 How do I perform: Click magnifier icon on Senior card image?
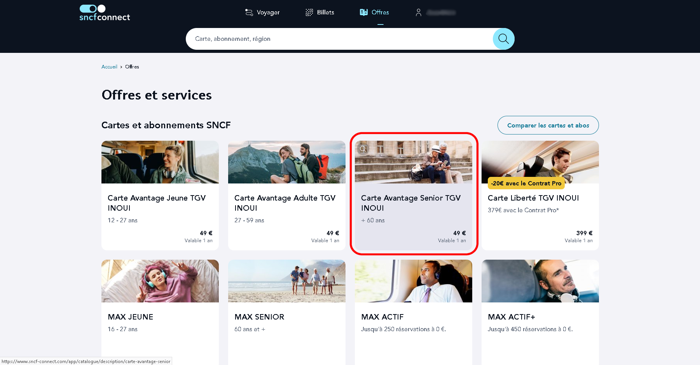coord(363,149)
